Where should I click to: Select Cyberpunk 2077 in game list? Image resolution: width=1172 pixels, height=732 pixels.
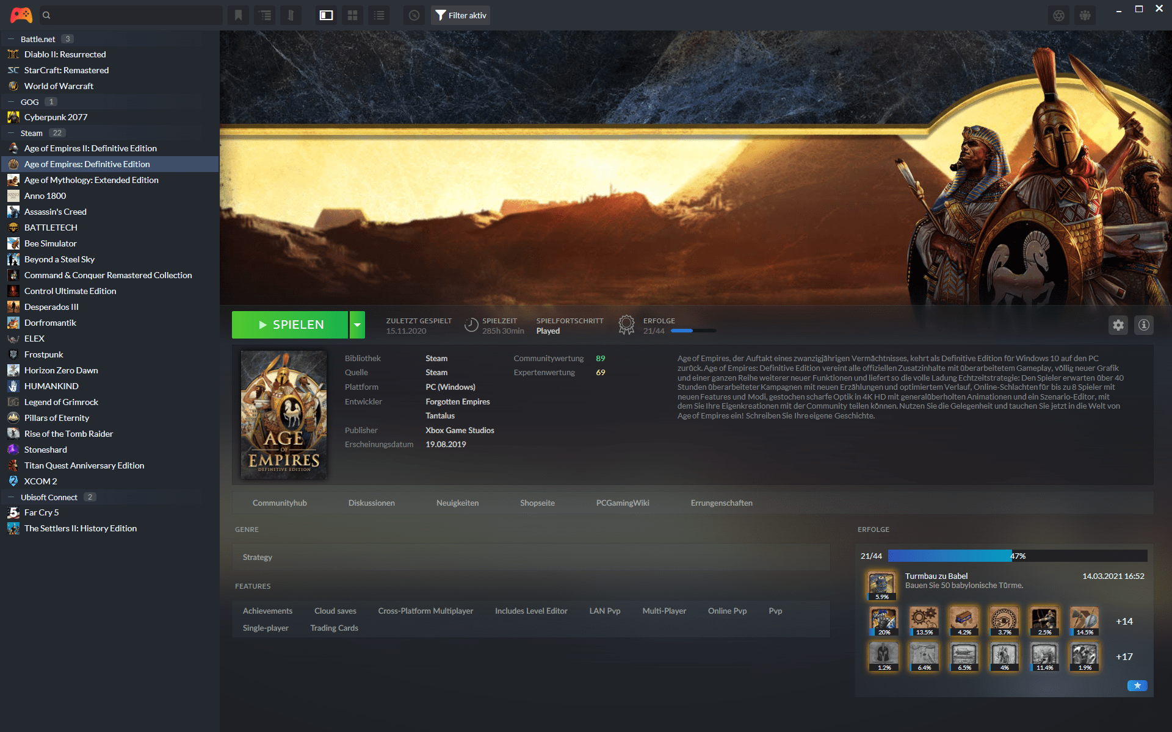coord(110,117)
